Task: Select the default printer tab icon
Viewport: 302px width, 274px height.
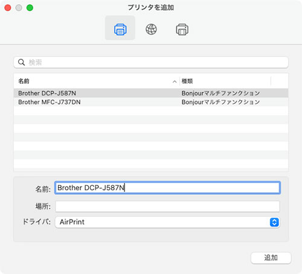Action: pos(120,28)
